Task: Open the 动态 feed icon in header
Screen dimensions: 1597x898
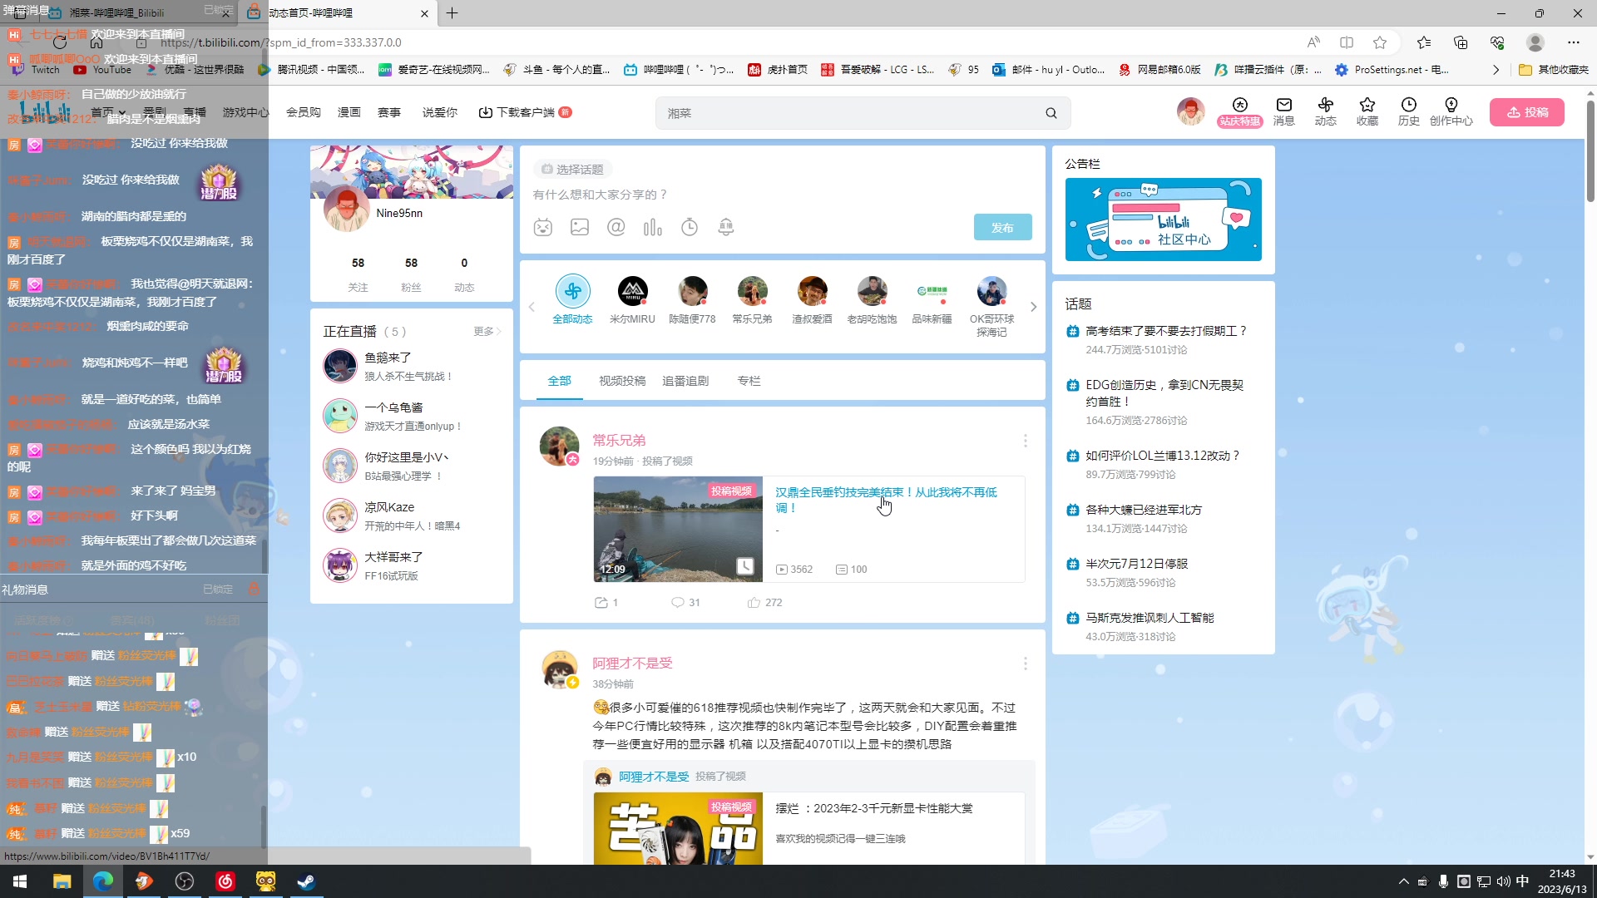Action: (x=1326, y=111)
